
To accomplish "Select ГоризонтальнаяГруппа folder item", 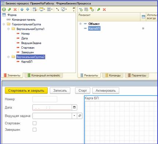I will tap(26, 24).
